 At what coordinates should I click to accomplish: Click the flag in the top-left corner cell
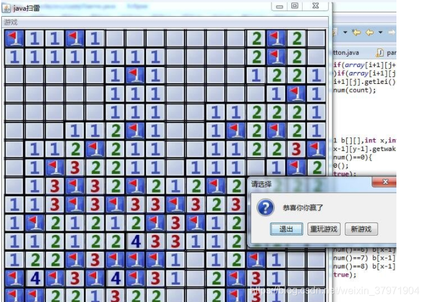point(14,39)
